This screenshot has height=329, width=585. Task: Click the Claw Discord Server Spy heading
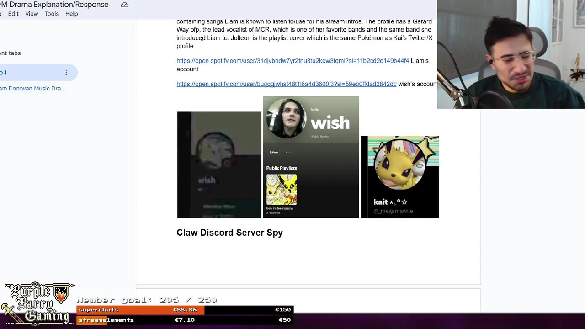tap(229, 233)
